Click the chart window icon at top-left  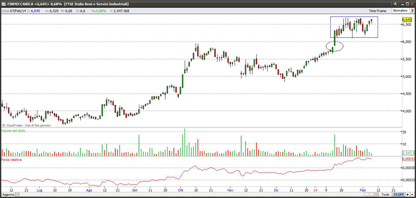tap(4, 4)
